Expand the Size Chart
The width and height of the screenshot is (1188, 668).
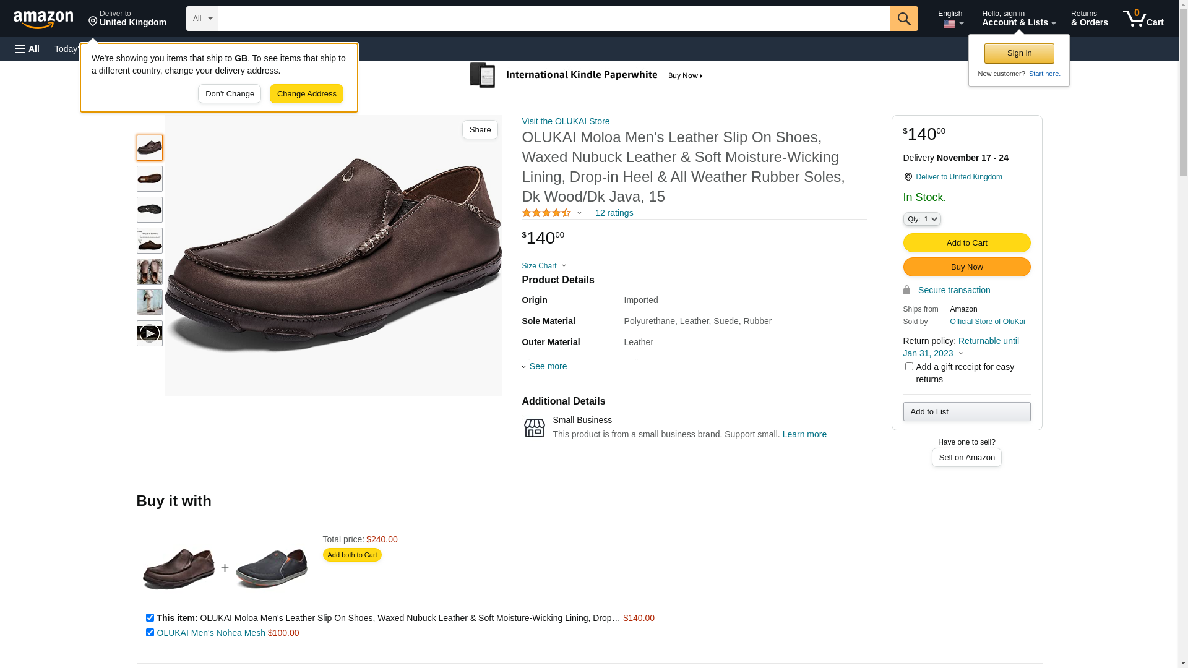544,266
